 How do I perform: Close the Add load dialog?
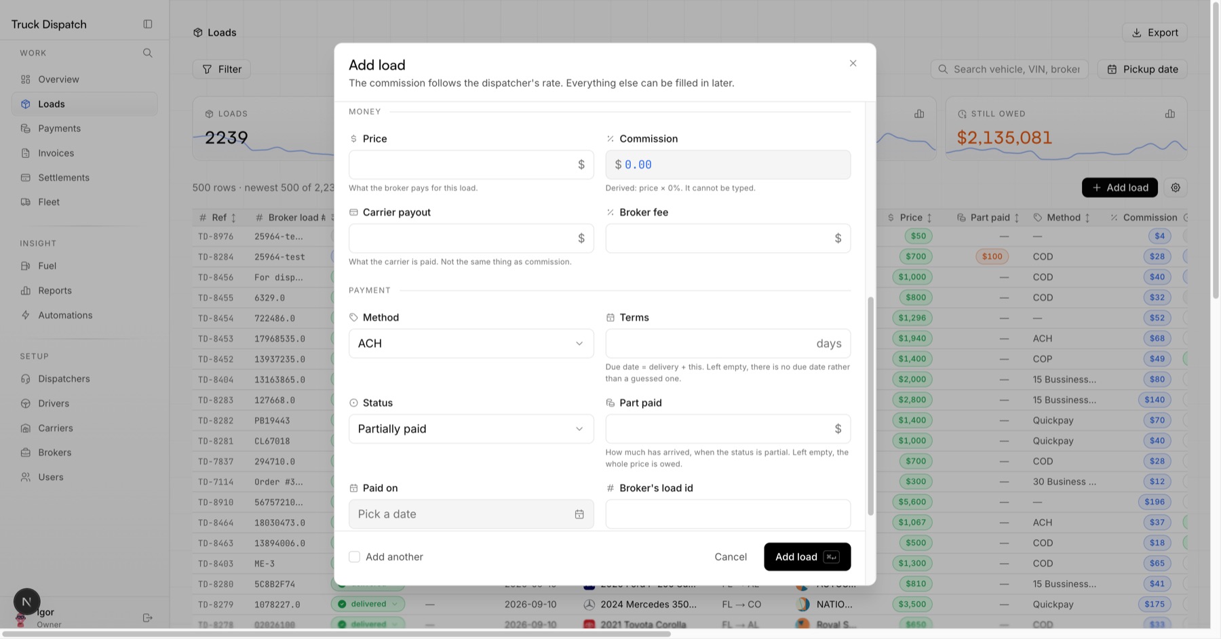pyautogui.click(x=853, y=63)
